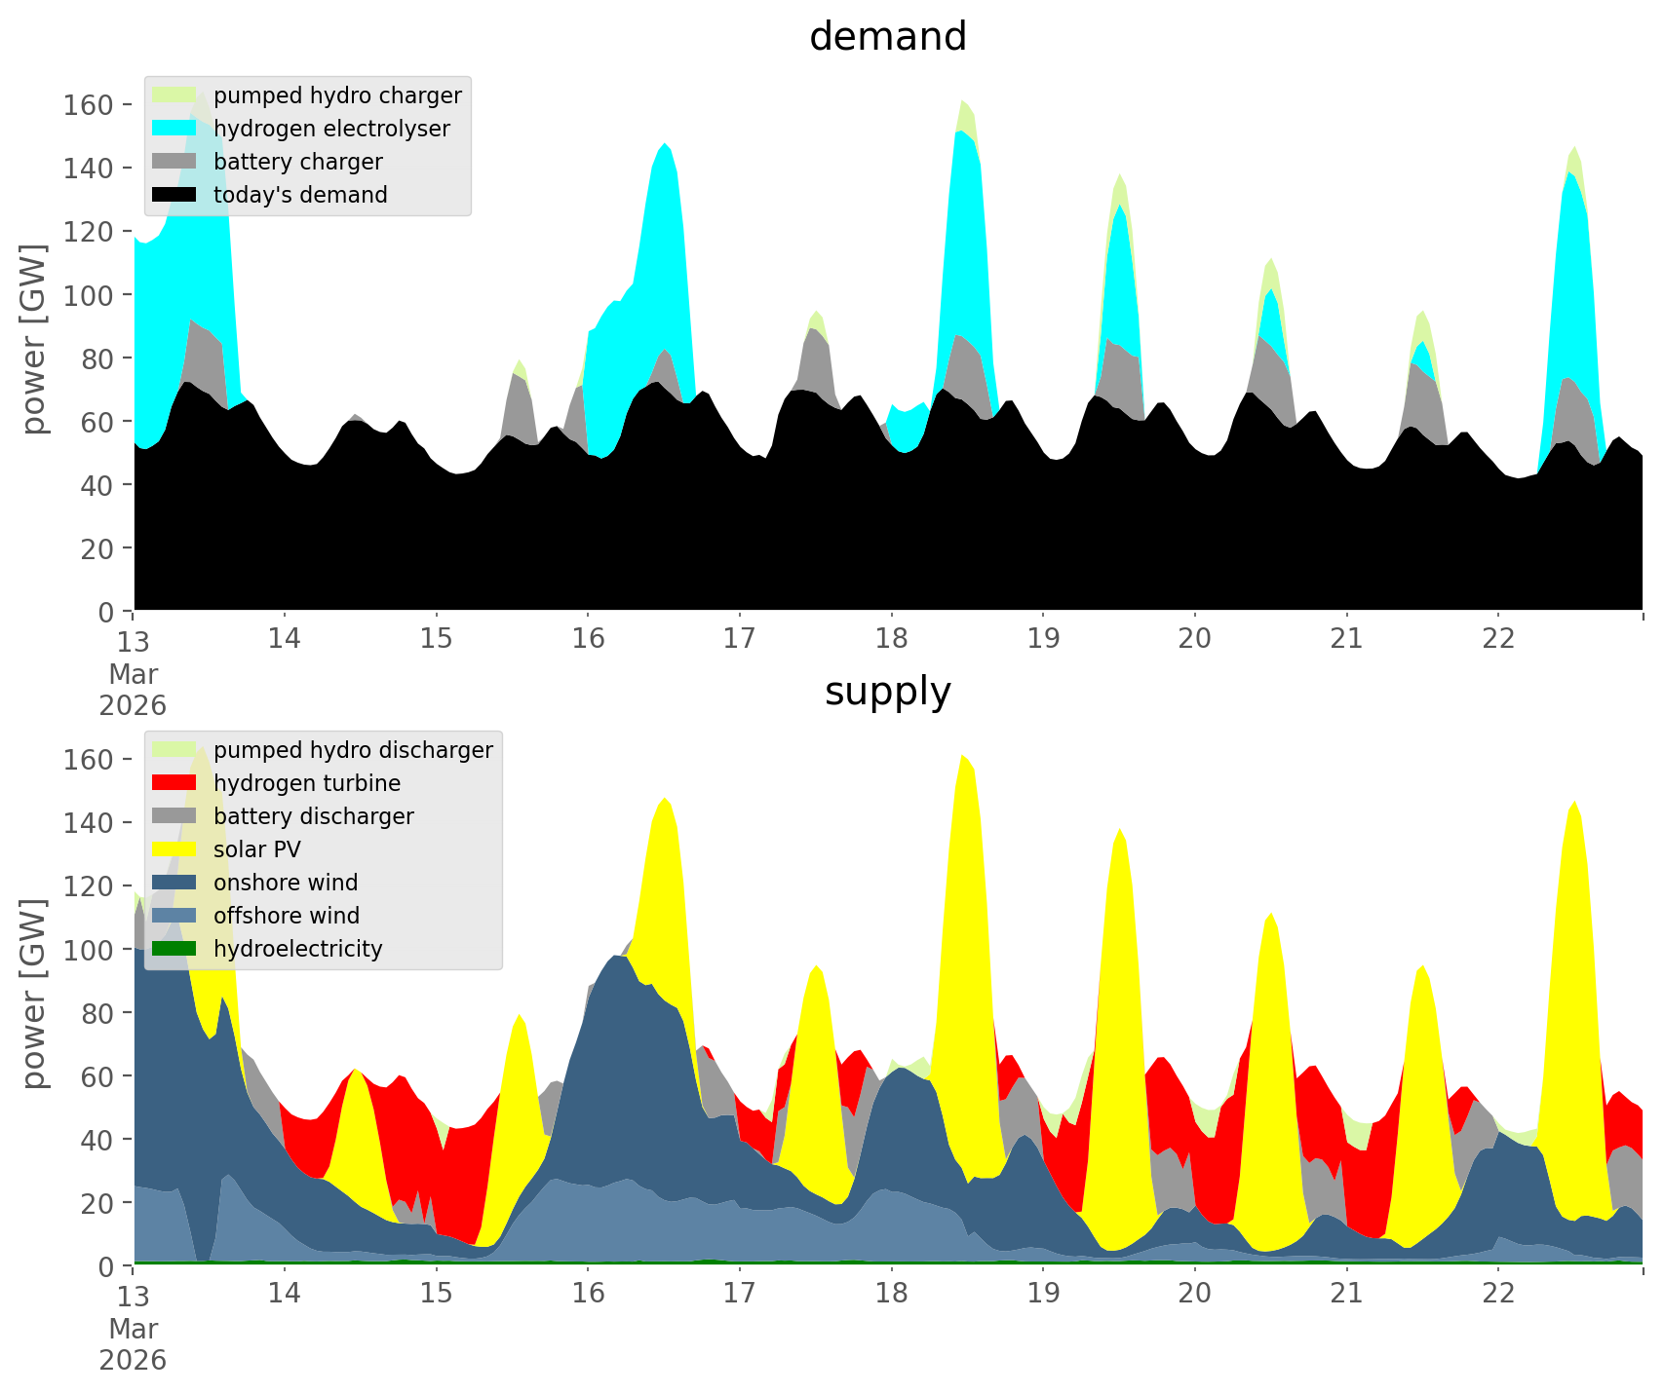Viewport: 1663px width, 1394px height.
Task: Select the battery discharger gray legend swatch
Action: pos(174,816)
